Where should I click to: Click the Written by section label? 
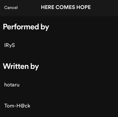coord(21,66)
